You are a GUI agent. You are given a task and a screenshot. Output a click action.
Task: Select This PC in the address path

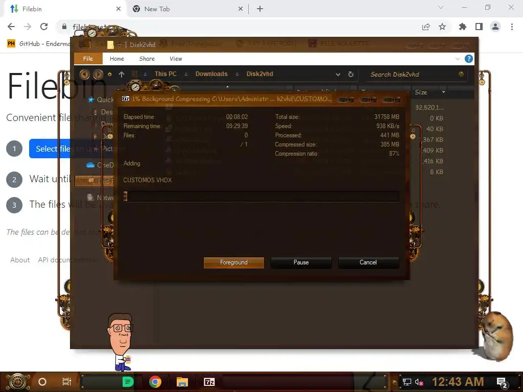pos(165,74)
